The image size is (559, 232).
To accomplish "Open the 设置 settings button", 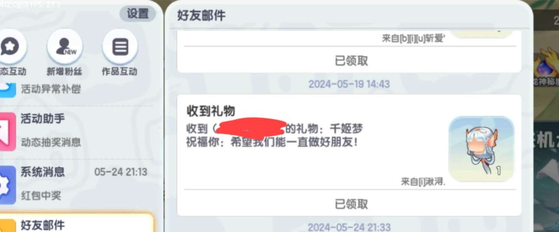I will click(x=138, y=14).
